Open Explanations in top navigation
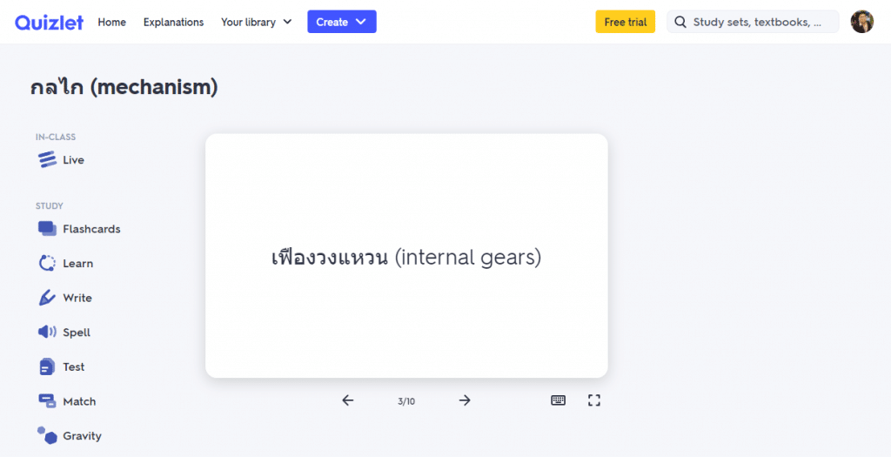The image size is (891, 457). (x=173, y=22)
